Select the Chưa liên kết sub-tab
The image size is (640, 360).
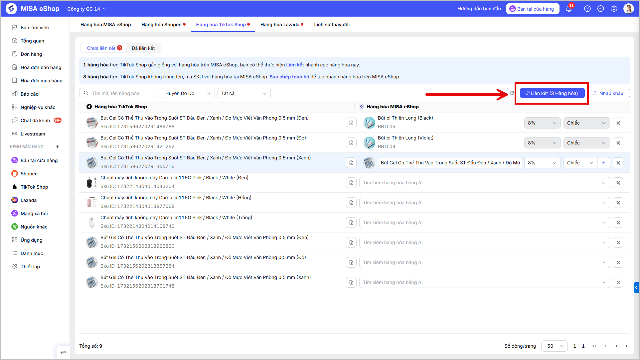tap(104, 48)
